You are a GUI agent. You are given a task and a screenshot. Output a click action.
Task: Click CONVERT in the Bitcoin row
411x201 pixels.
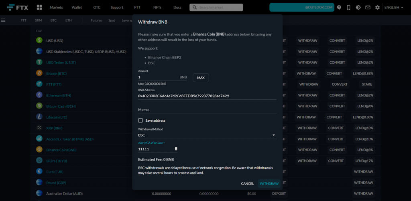point(334,73)
